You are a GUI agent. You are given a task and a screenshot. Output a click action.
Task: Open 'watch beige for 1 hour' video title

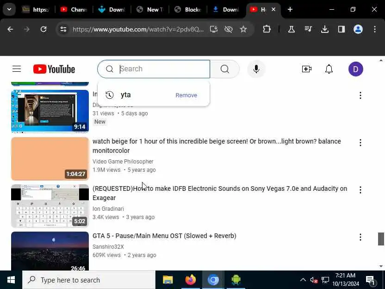point(217,146)
